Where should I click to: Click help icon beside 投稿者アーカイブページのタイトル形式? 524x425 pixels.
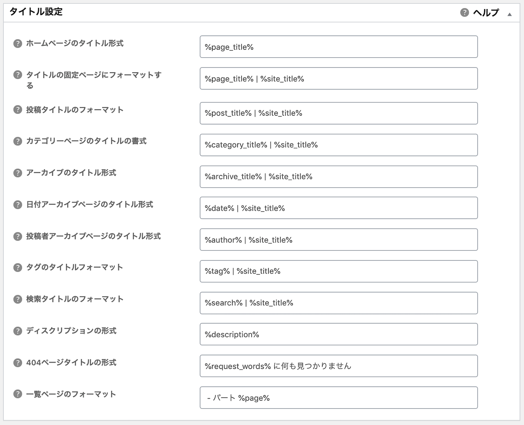click(17, 236)
